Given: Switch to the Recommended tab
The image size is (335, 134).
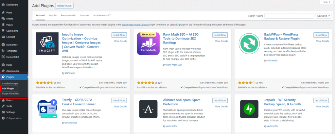Looking at the screenshot, I should (x=68, y=16).
